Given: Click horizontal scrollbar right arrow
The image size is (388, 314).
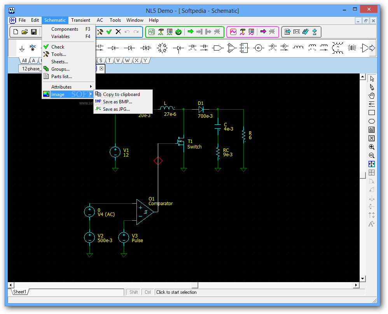Looking at the screenshot, I should pos(356,285).
